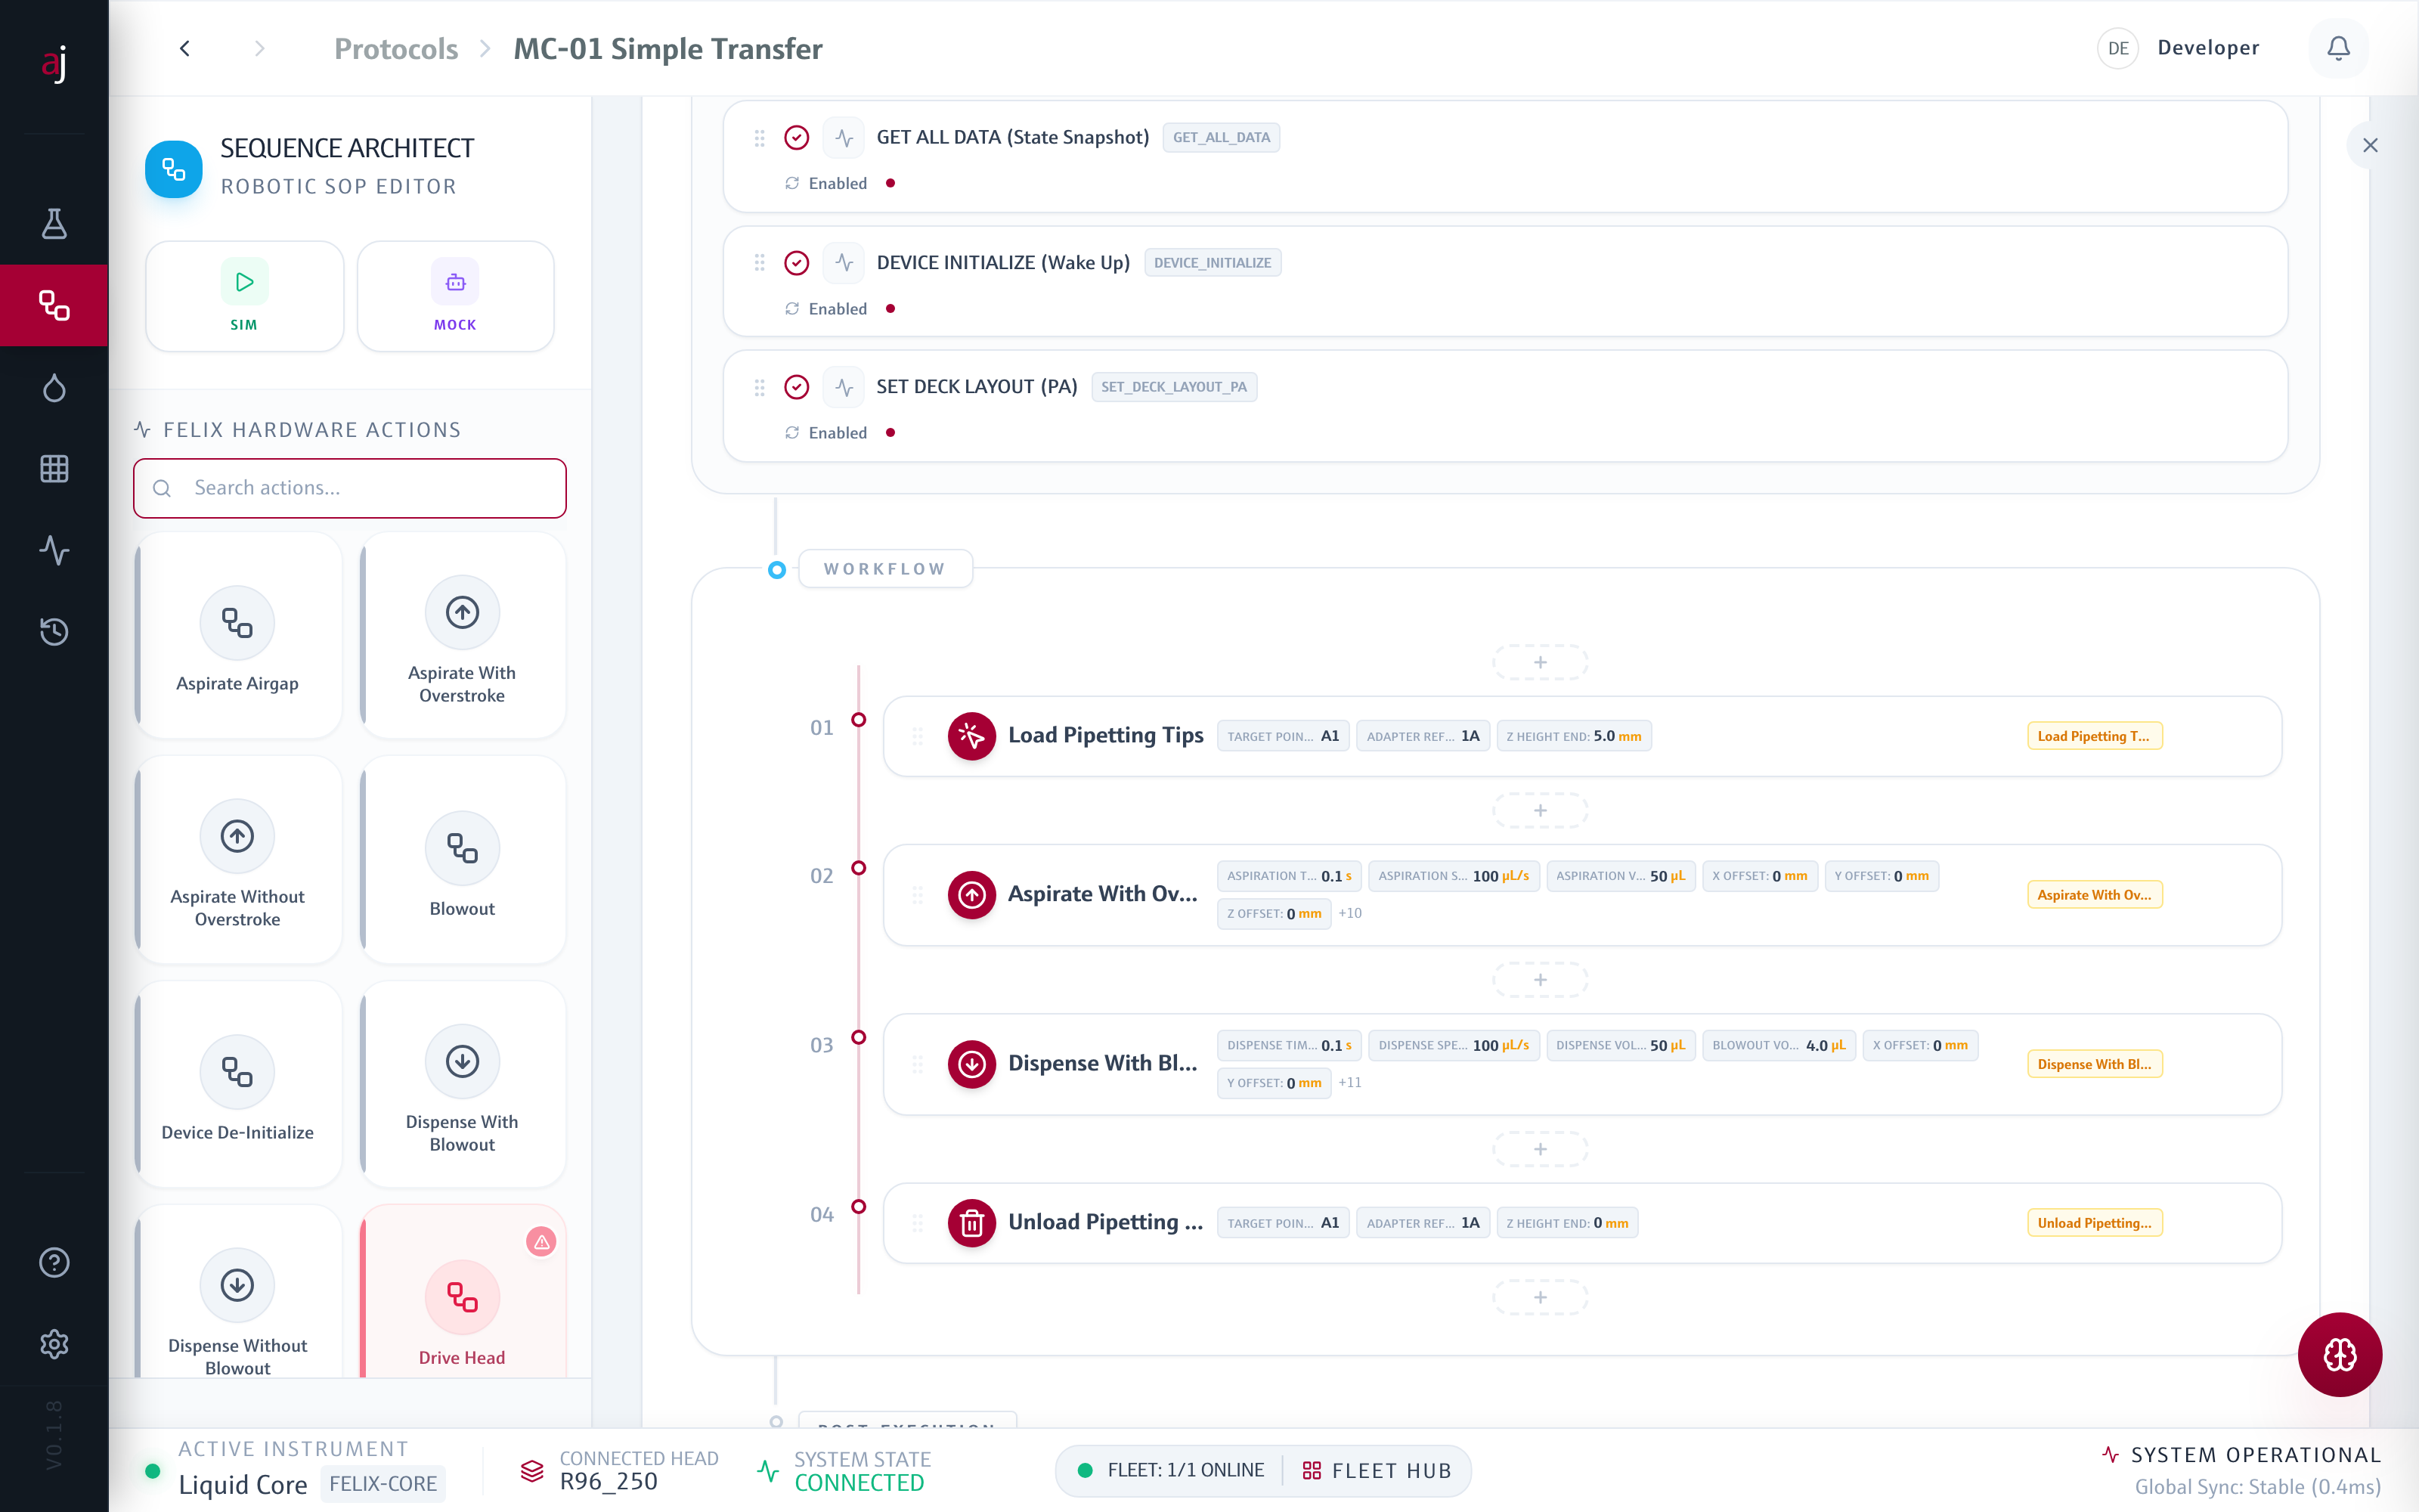Select the Aspirate With Overstroke action card
Viewport: 2419px width, 1512px height.
(463, 635)
